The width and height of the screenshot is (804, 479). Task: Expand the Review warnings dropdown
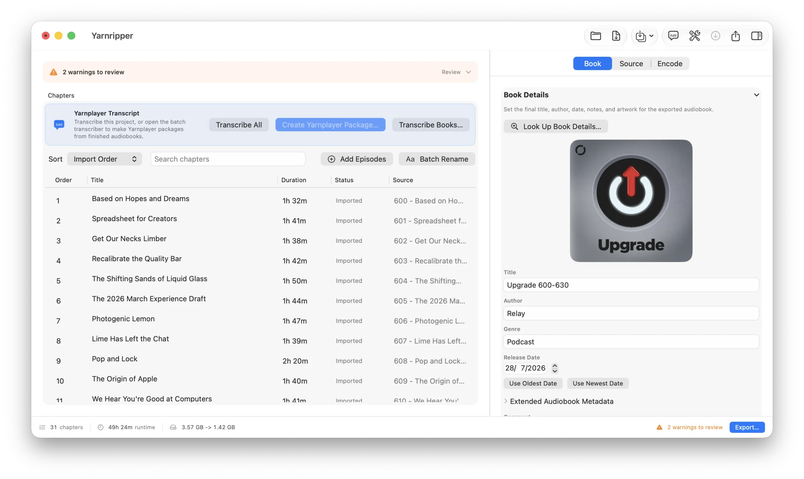click(x=456, y=72)
